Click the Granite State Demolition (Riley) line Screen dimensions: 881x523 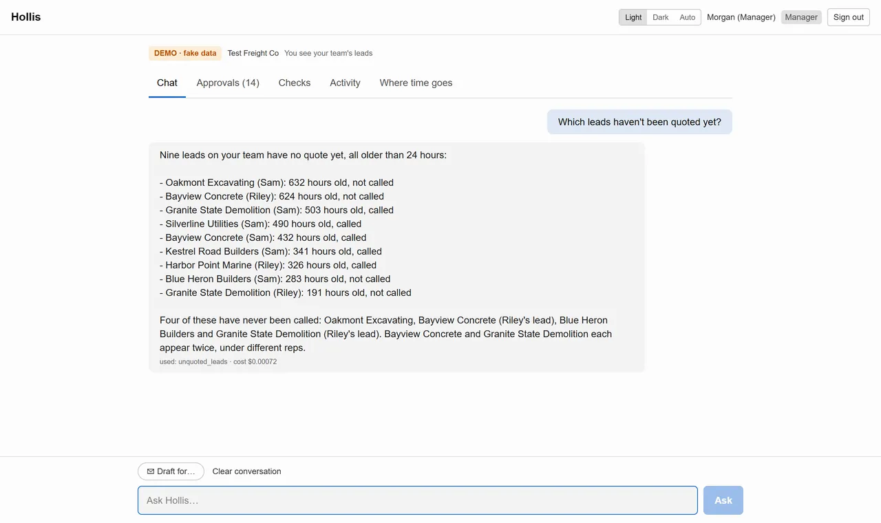tap(286, 292)
